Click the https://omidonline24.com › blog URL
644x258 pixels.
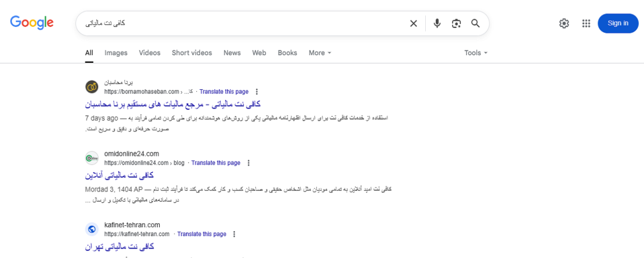pos(144,163)
